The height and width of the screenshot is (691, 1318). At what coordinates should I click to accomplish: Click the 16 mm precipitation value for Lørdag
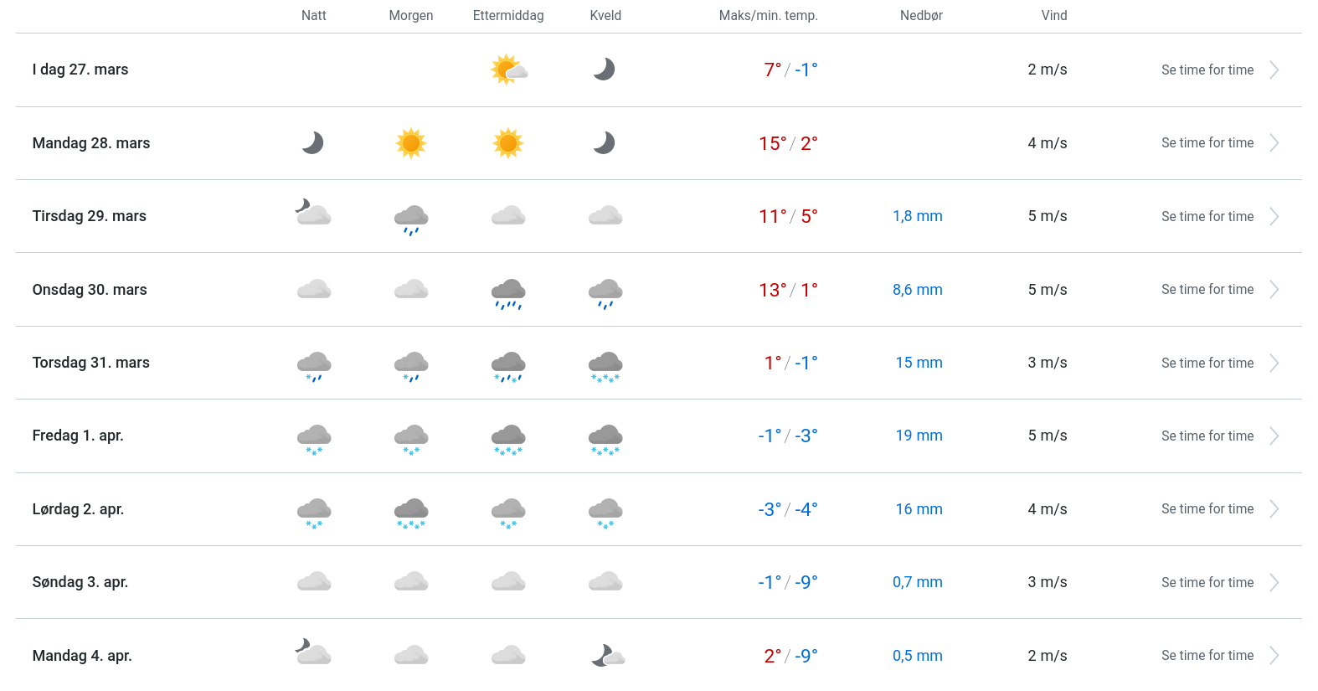919,509
